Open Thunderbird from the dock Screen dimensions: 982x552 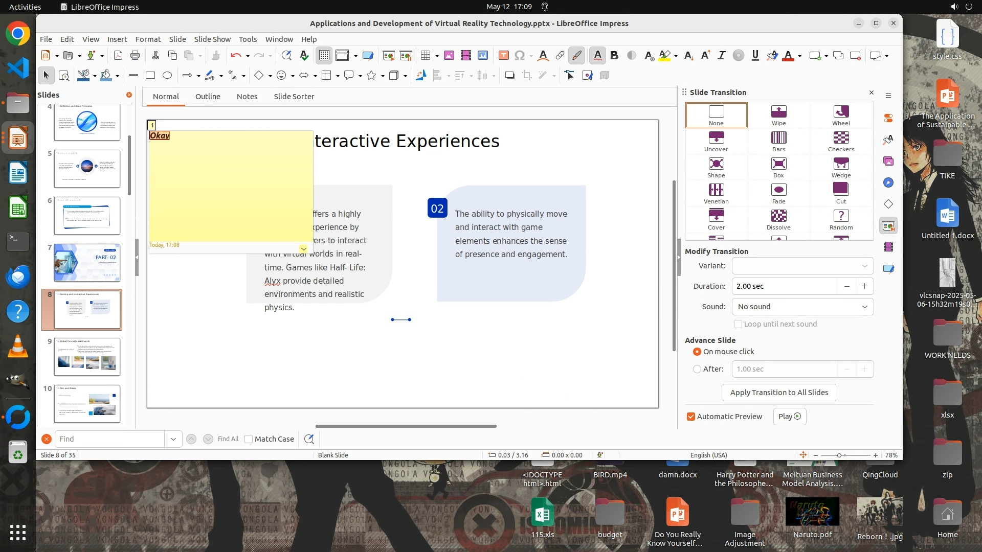[x=18, y=277]
